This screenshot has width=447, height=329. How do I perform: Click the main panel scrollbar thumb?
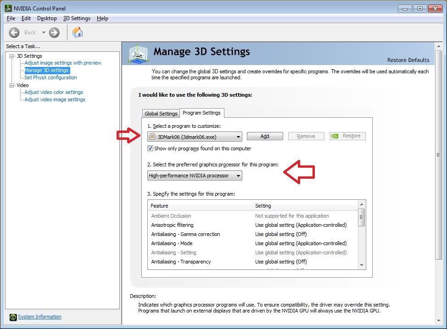point(438,155)
